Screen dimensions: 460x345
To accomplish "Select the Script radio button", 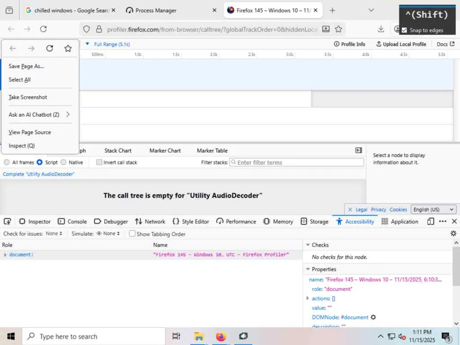I will click(x=40, y=162).
